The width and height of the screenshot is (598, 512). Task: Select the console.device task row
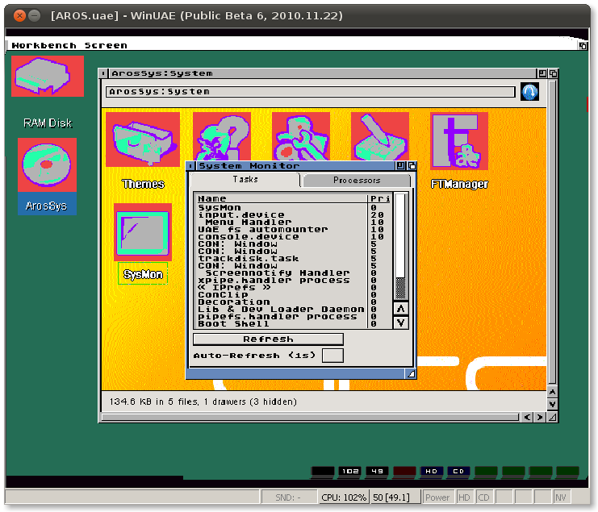(293, 236)
